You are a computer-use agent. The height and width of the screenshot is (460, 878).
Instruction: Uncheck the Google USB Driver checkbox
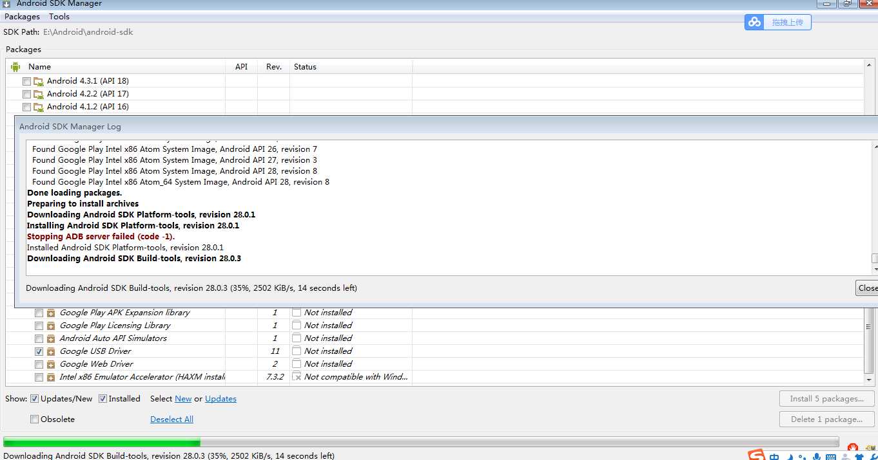coord(39,351)
